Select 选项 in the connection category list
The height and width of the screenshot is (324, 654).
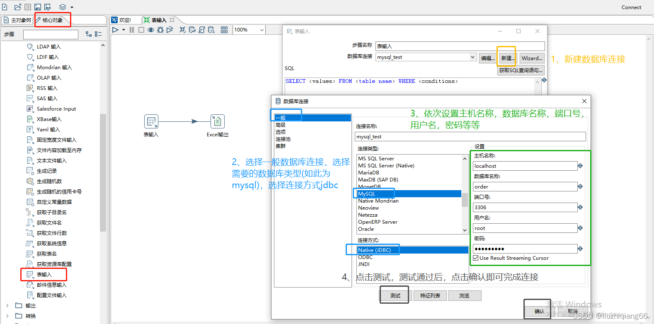pos(281,132)
